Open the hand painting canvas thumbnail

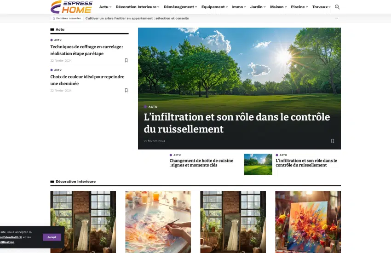158,222
